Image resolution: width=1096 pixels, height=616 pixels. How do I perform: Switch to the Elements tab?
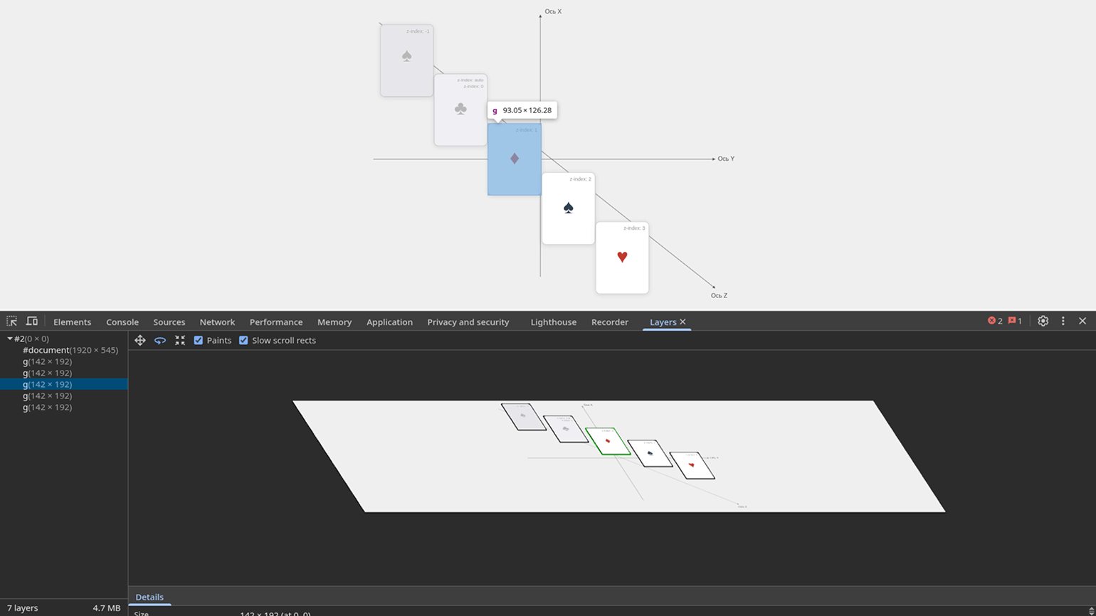tap(72, 322)
